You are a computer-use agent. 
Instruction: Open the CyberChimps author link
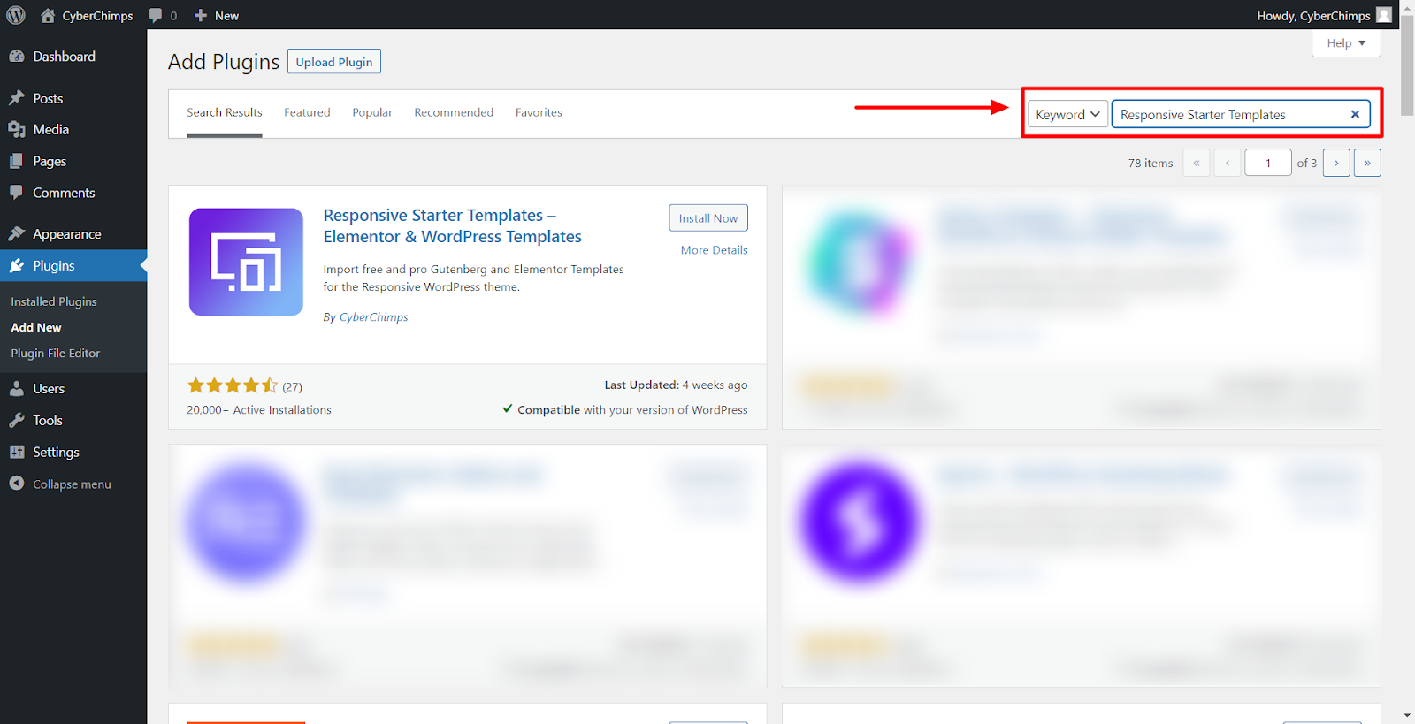[x=374, y=317]
